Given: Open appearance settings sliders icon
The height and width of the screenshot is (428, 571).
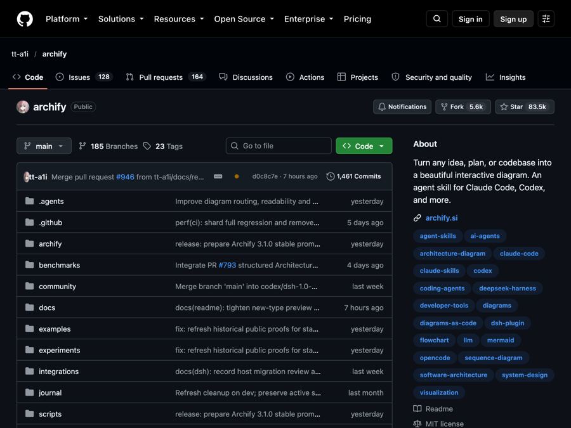Looking at the screenshot, I should [546, 19].
